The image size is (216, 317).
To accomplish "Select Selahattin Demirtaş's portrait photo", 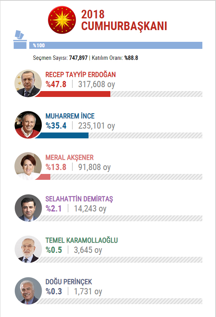I will coord(28,208).
